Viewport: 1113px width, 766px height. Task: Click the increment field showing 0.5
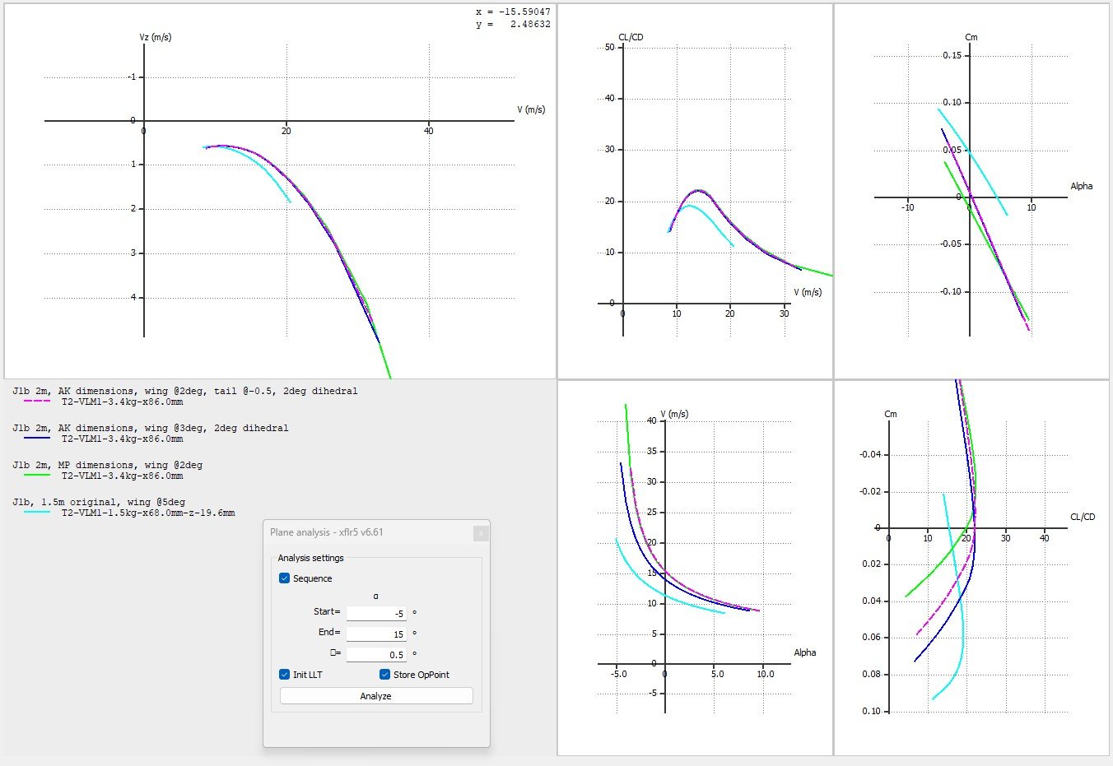coord(376,654)
